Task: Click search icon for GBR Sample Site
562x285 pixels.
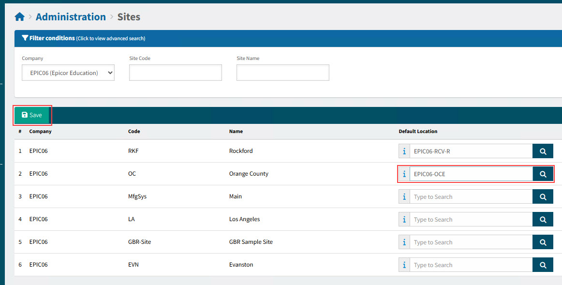Action: [x=543, y=242]
